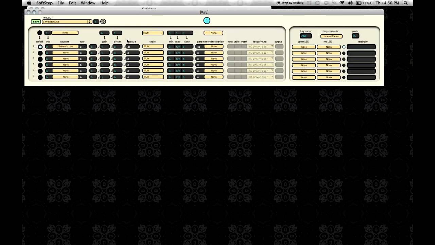Click the blue key number 1 circle
Screen dimensions: 435x245
[x=207, y=21]
